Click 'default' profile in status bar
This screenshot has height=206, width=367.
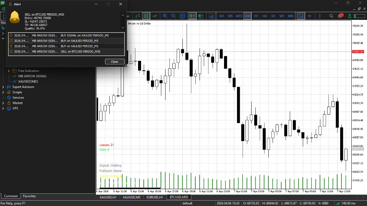pos(187,203)
